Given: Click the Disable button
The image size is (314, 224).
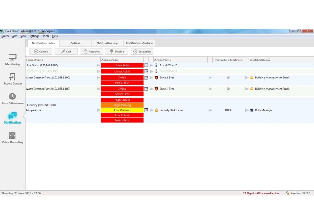Looking at the screenshot, I should coord(117,52).
